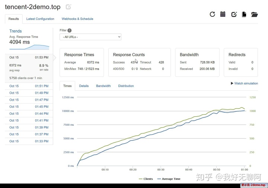Click the Clients legend entry
The image size is (268, 188).
pyautogui.click(x=146, y=179)
